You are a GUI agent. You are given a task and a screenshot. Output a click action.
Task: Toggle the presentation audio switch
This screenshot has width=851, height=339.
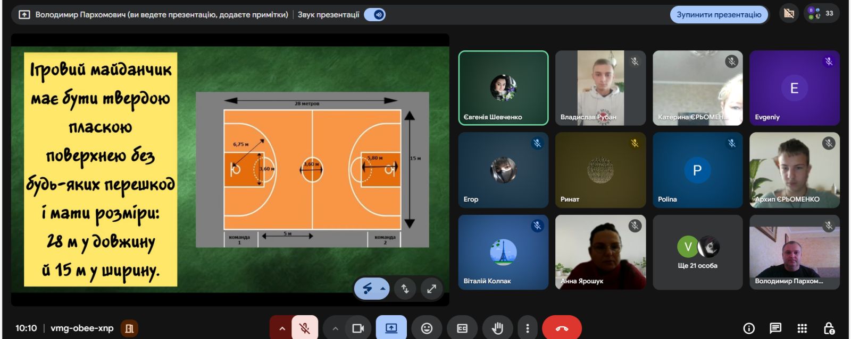(x=375, y=14)
